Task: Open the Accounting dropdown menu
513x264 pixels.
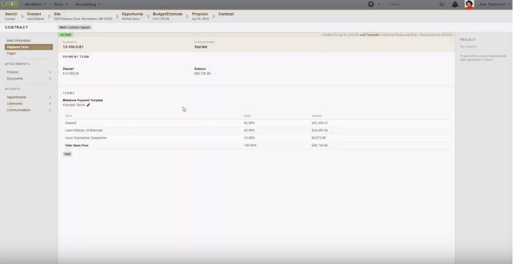Action: point(87,4)
